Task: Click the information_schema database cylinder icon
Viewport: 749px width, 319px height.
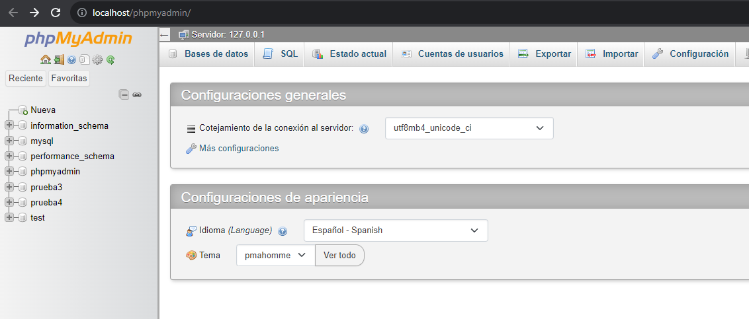Action: (x=22, y=126)
